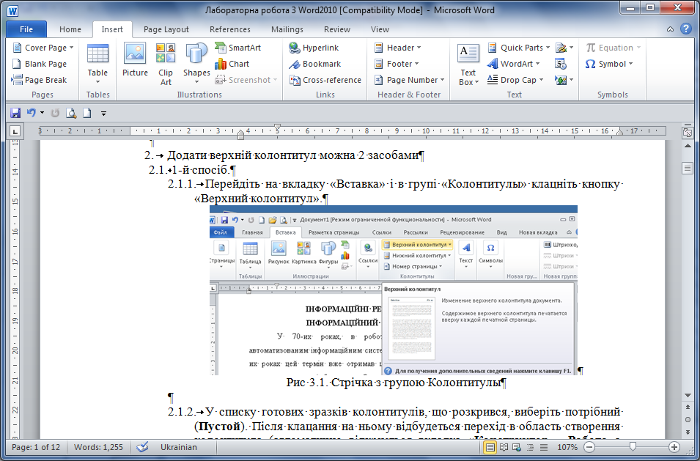Go to the next page button
The image size is (700, 461).
(x=688, y=432)
